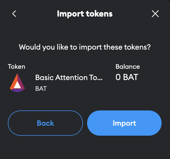Click the 0 BAT balance value
Image resolution: width=170 pixels, height=159 pixels.
tap(127, 77)
